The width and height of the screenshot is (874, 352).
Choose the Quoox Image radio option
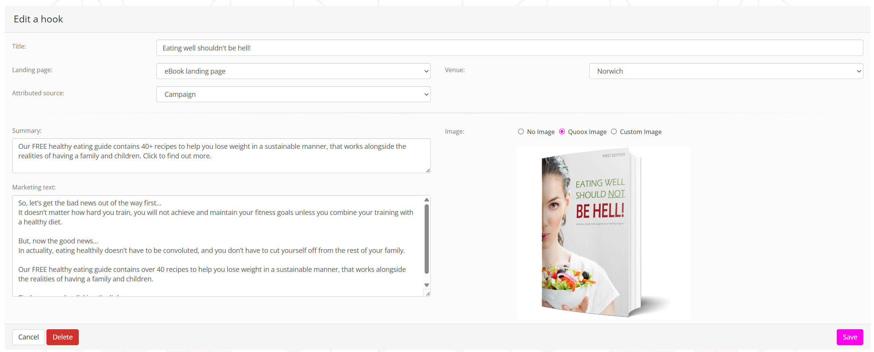coord(562,132)
